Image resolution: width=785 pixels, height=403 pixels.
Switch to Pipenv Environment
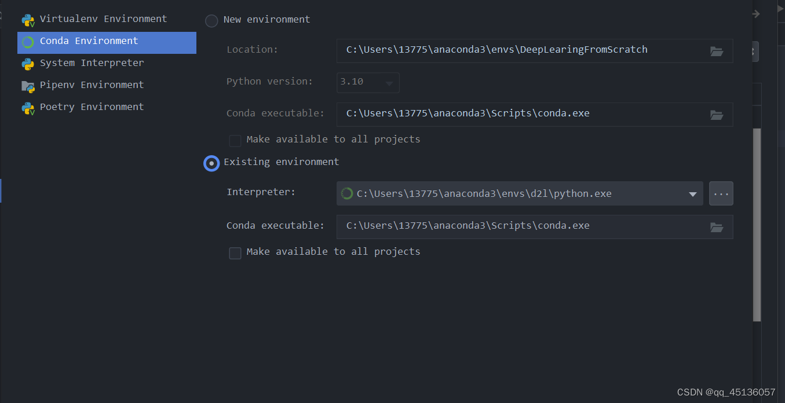point(107,86)
